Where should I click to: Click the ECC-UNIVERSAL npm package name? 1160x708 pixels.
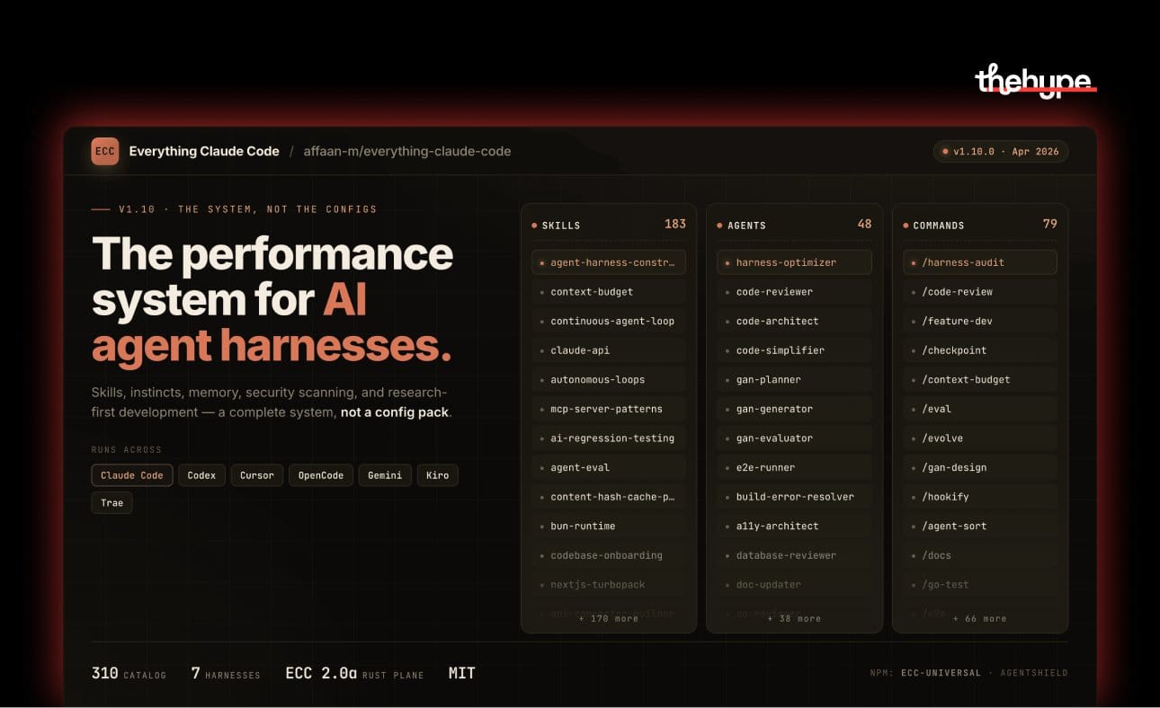(x=941, y=673)
